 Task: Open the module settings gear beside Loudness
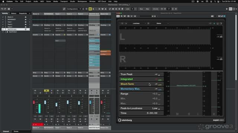coord(148,23)
